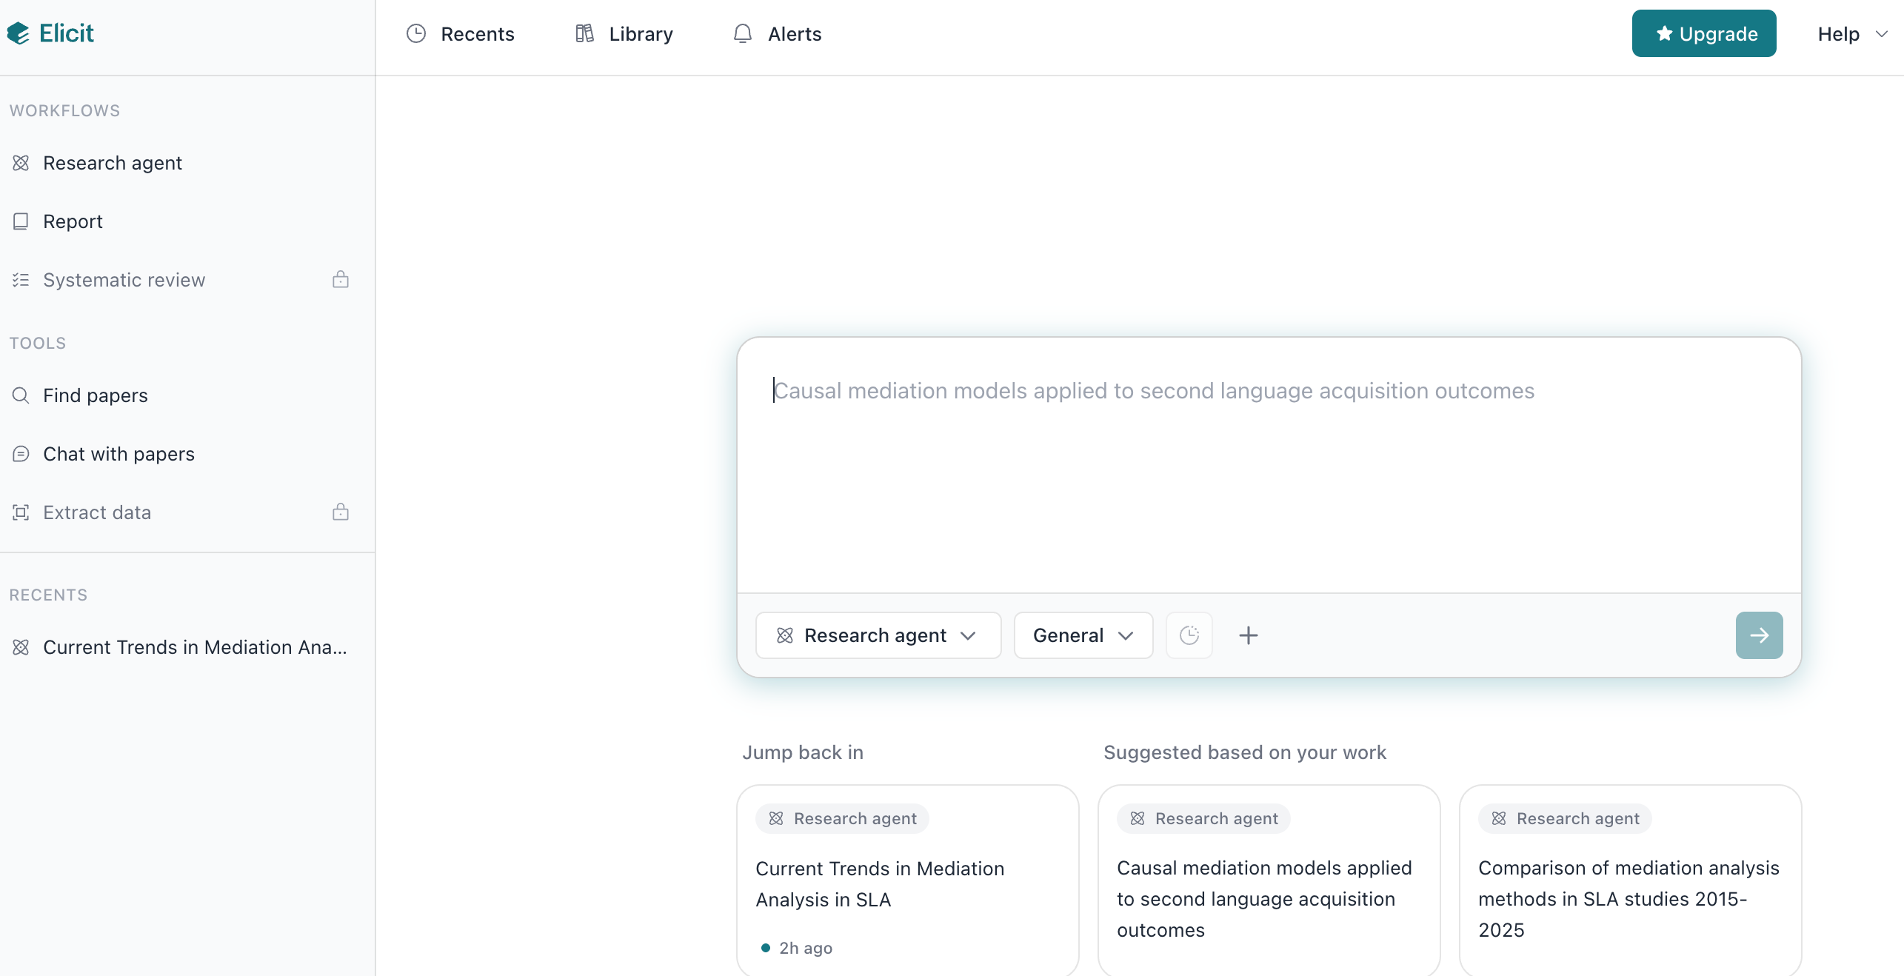The height and width of the screenshot is (976, 1904).
Task: Click Research agent tag on Current Trends card
Action: coord(843,818)
